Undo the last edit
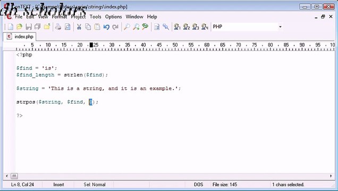 106,27
